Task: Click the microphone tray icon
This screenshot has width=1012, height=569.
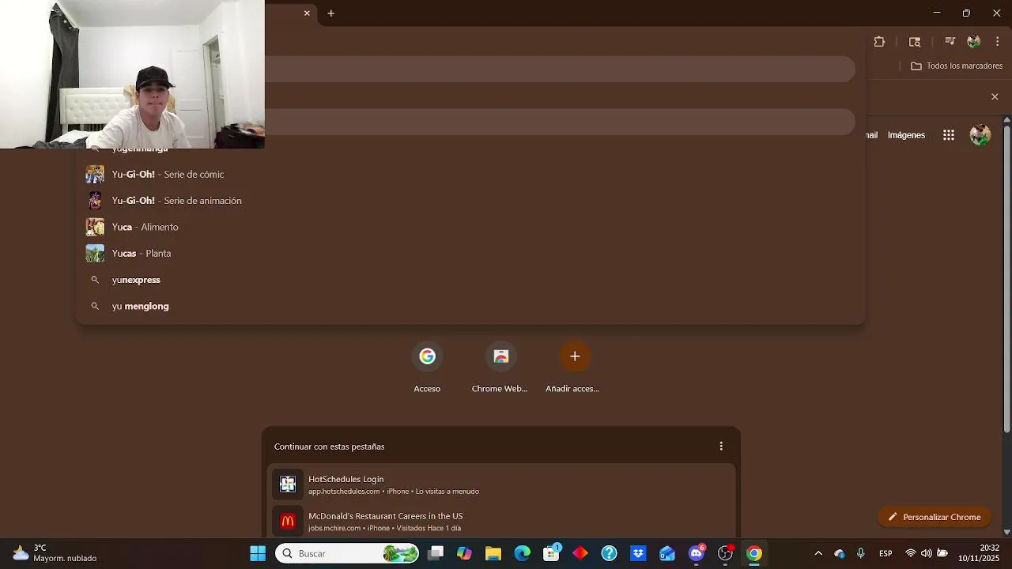Action: 861,553
